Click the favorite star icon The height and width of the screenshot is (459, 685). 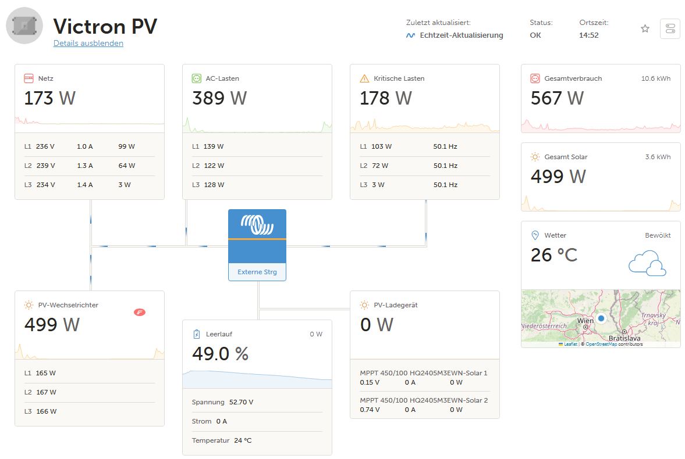pyautogui.click(x=645, y=29)
